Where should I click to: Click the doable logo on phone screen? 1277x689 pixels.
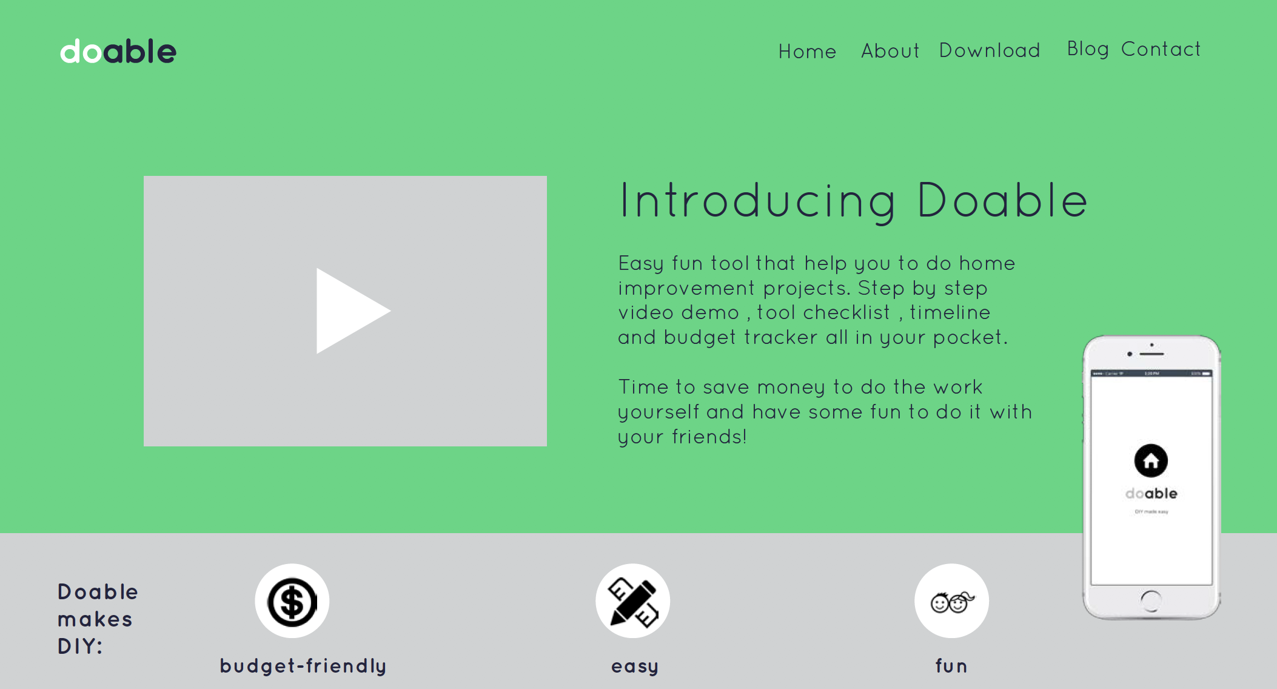[x=1151, y=494]
